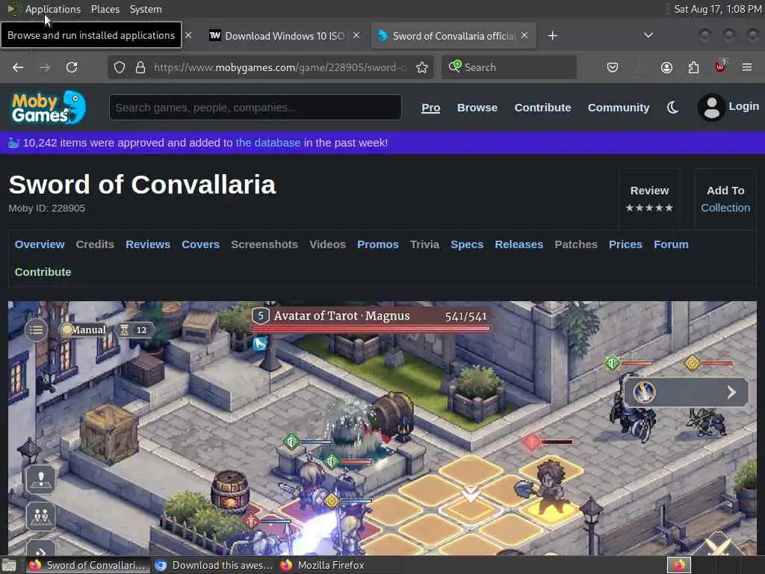Open the tracking protection shield icon
The height and width of the screenshot is (574, 765).
click(120, 67)
